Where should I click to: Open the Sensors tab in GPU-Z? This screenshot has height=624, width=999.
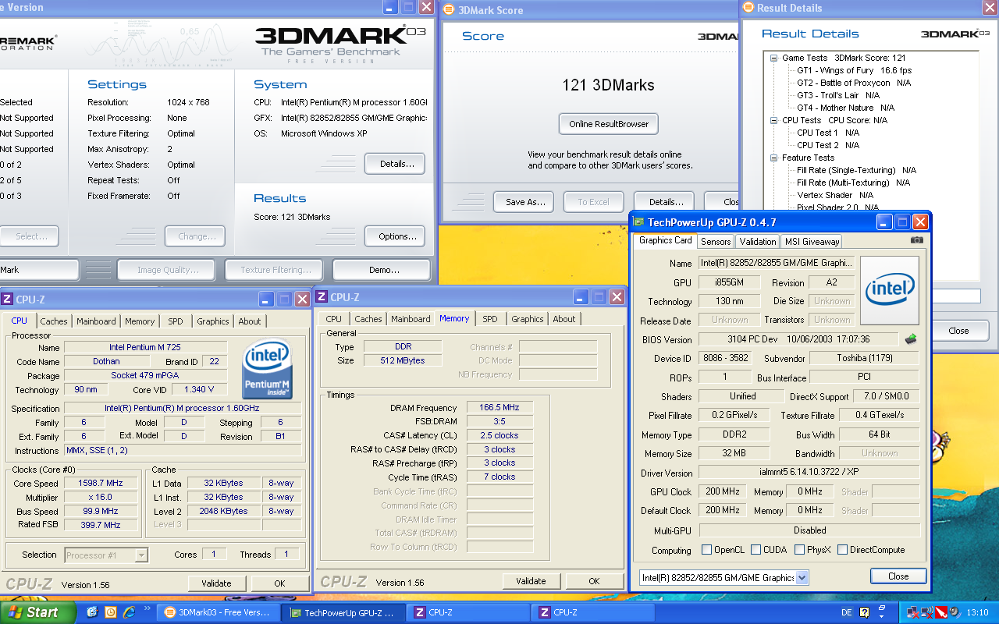716,242
